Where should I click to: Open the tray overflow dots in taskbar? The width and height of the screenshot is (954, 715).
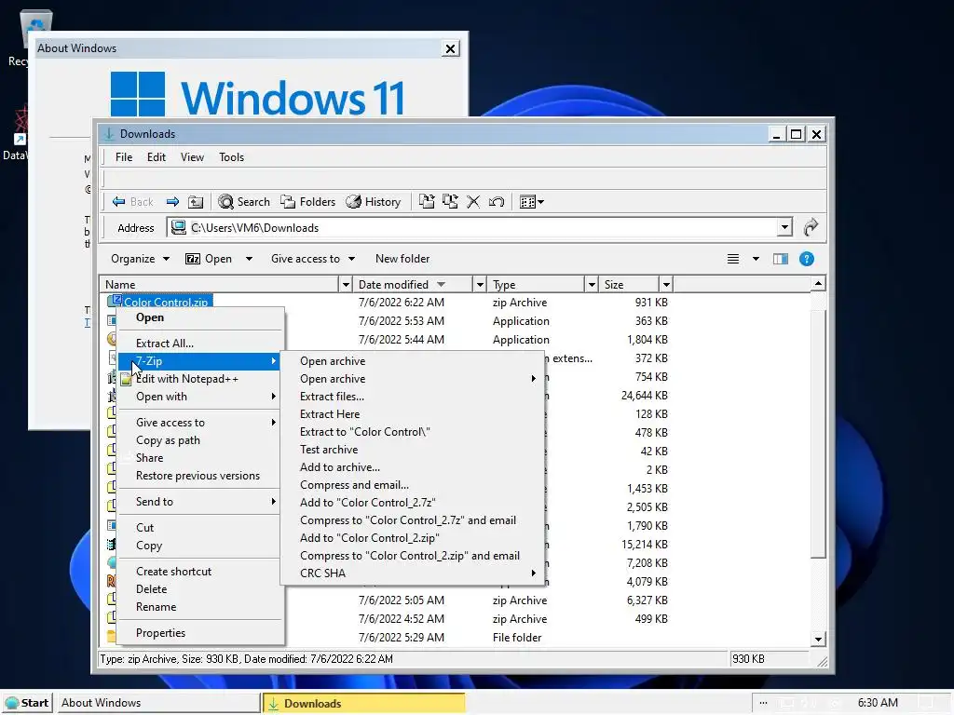pos(763,703)
